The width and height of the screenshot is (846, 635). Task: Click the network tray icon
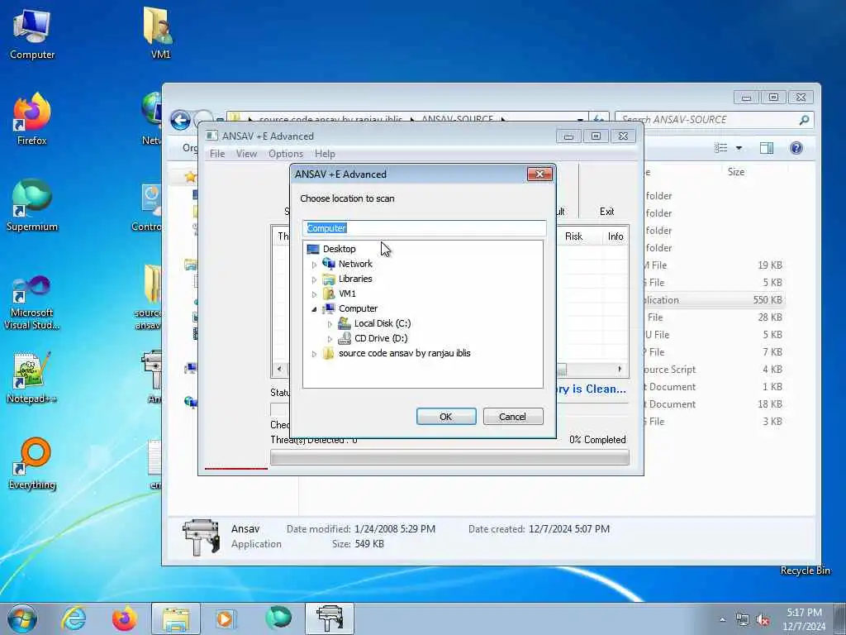coord(743,620)
